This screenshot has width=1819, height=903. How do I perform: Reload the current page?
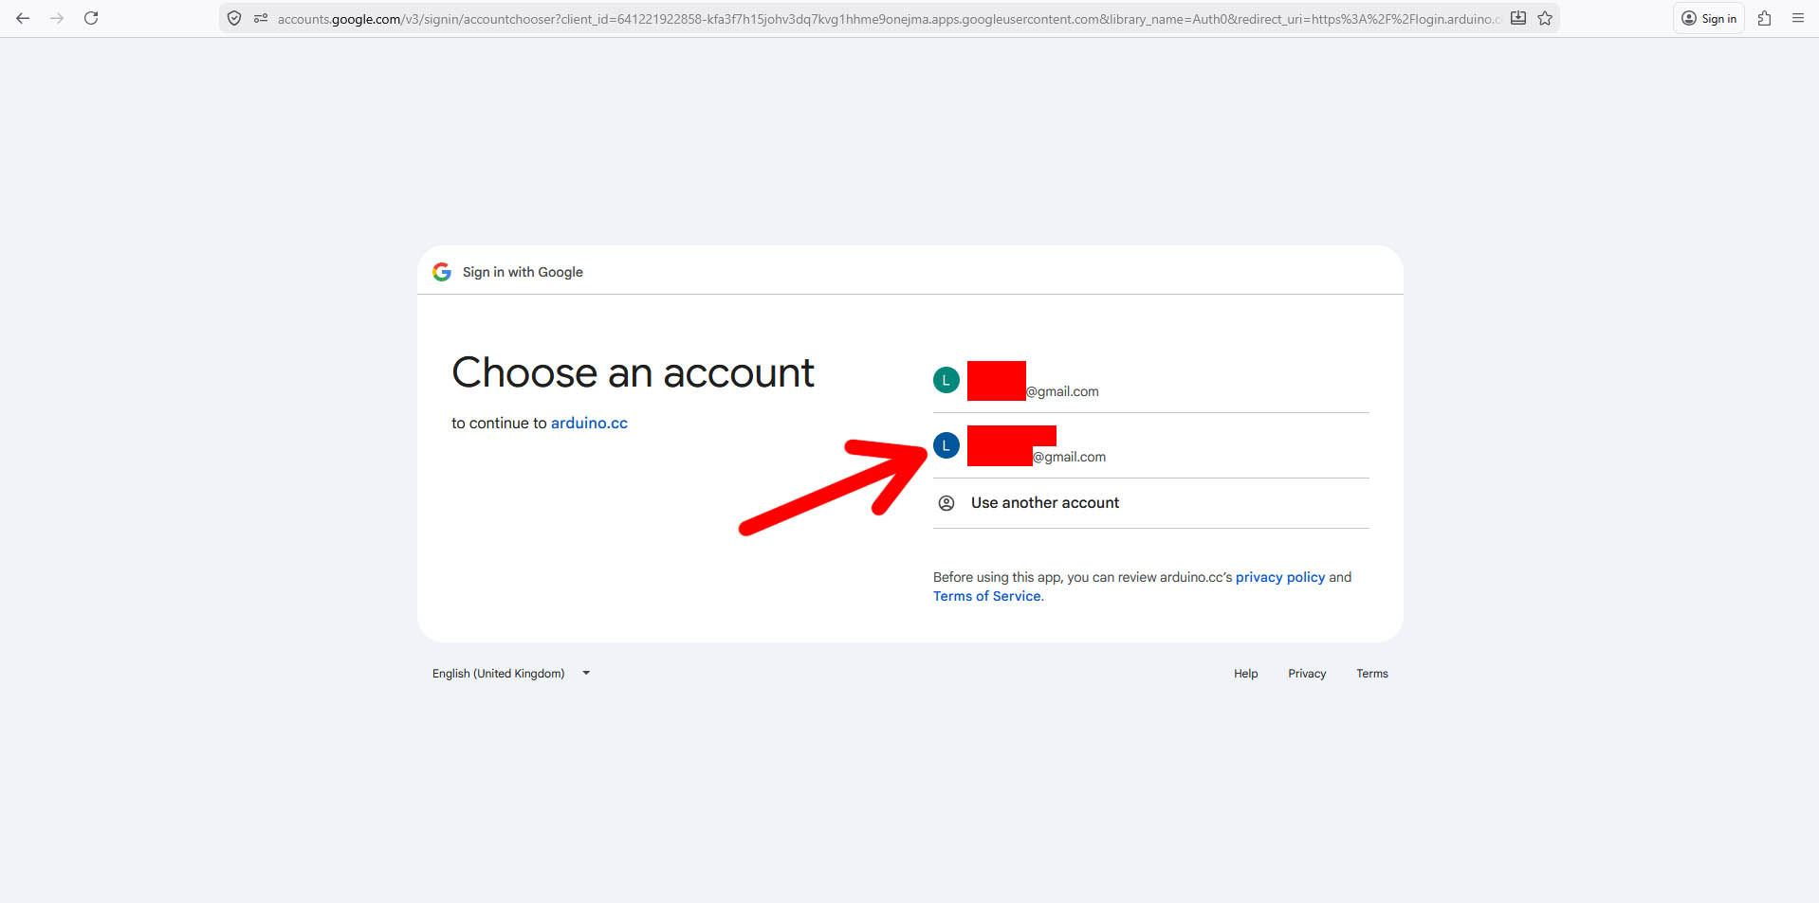[91, 18]
